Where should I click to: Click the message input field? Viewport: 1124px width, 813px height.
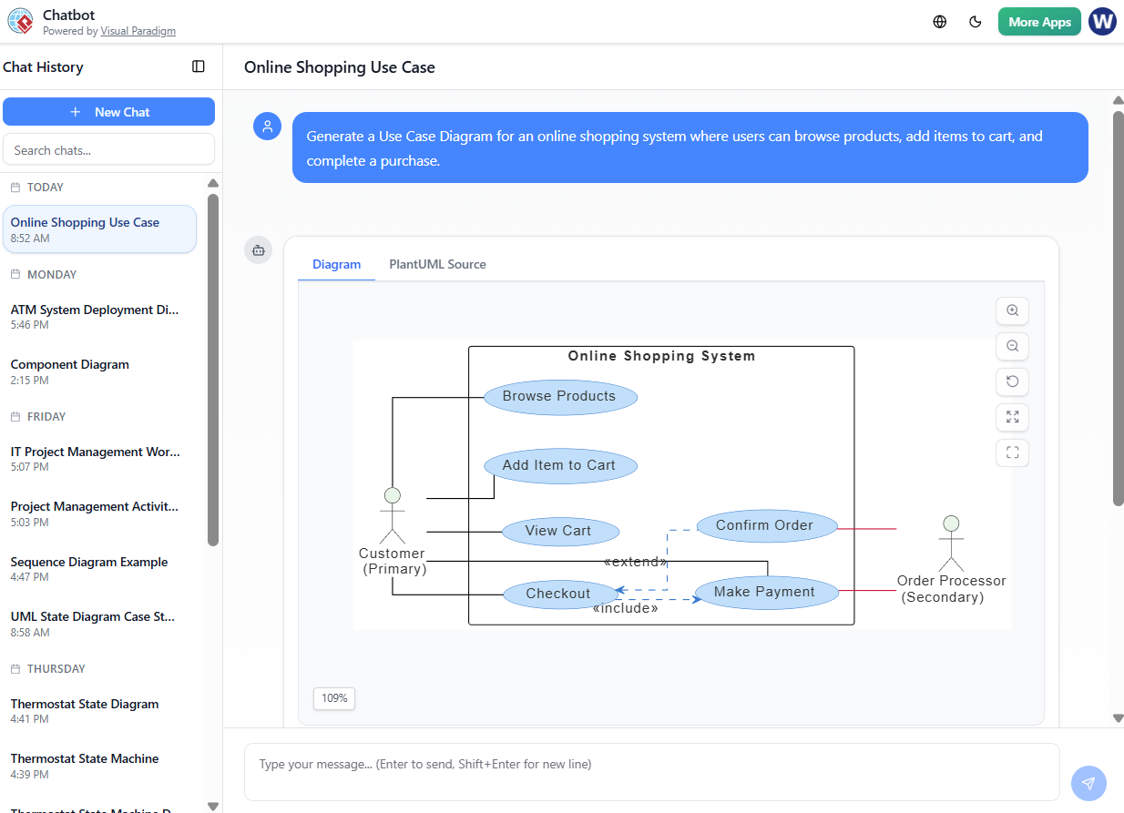(651, 772)
